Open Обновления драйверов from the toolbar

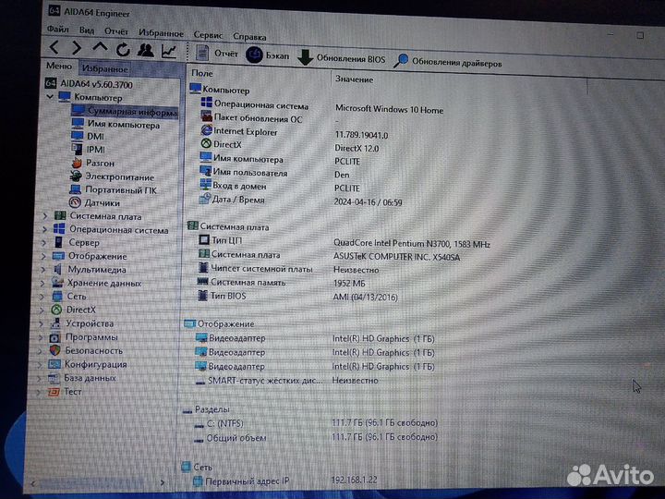click(x=447, y=62)
